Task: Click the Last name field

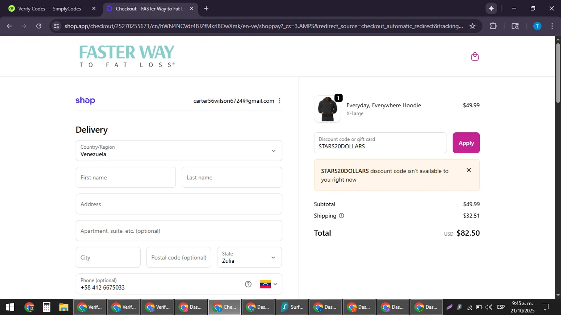Action: pos(232,177)
